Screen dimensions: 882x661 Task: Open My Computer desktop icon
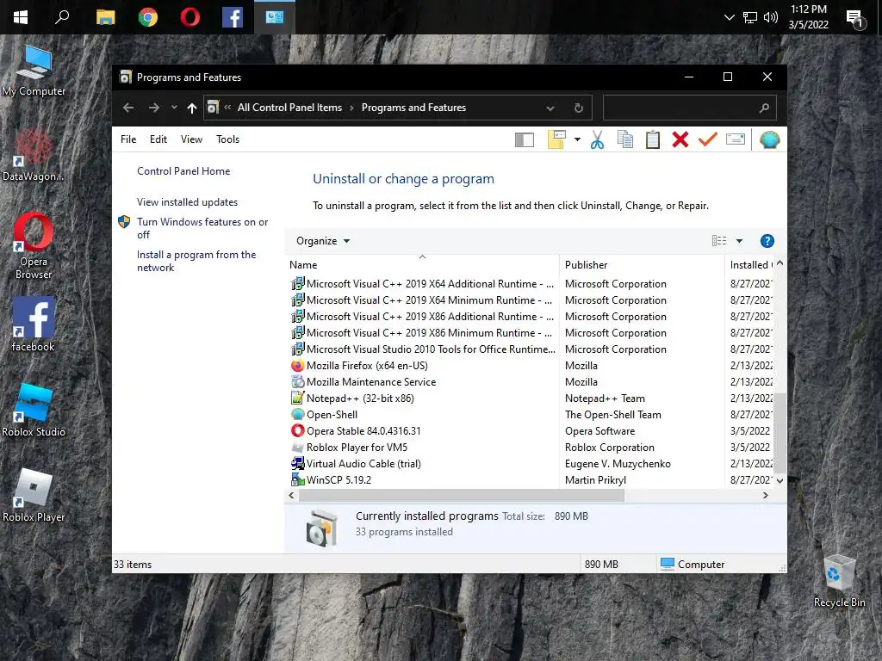click(x=34, y=71)
